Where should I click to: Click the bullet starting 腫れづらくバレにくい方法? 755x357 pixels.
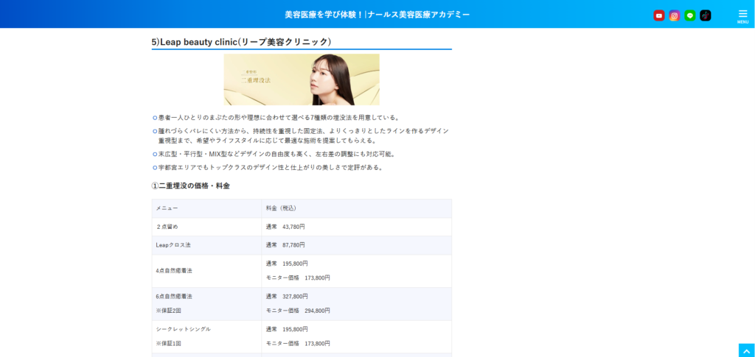(302, 136)
